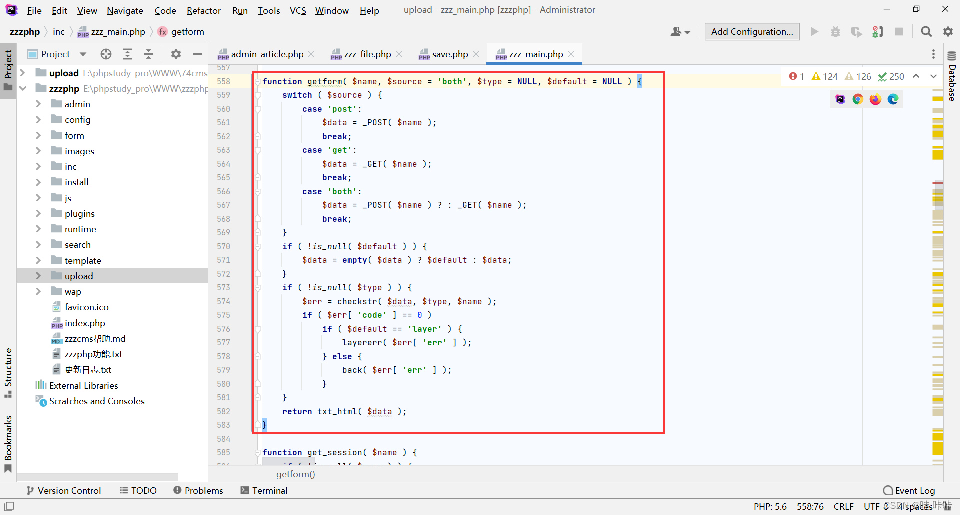The image size is (960, 515).
Task: Expand the config folder
Action: 38,119
